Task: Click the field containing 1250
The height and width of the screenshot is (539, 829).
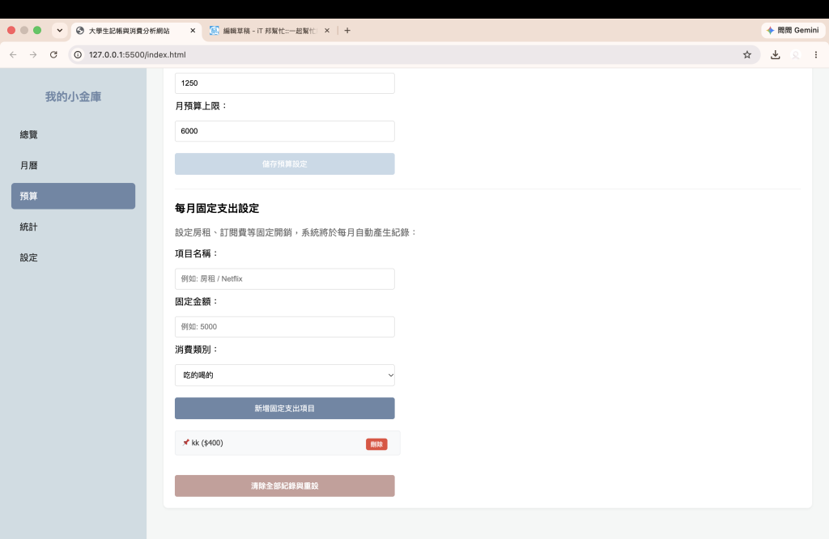Action: tap(284, 83)
